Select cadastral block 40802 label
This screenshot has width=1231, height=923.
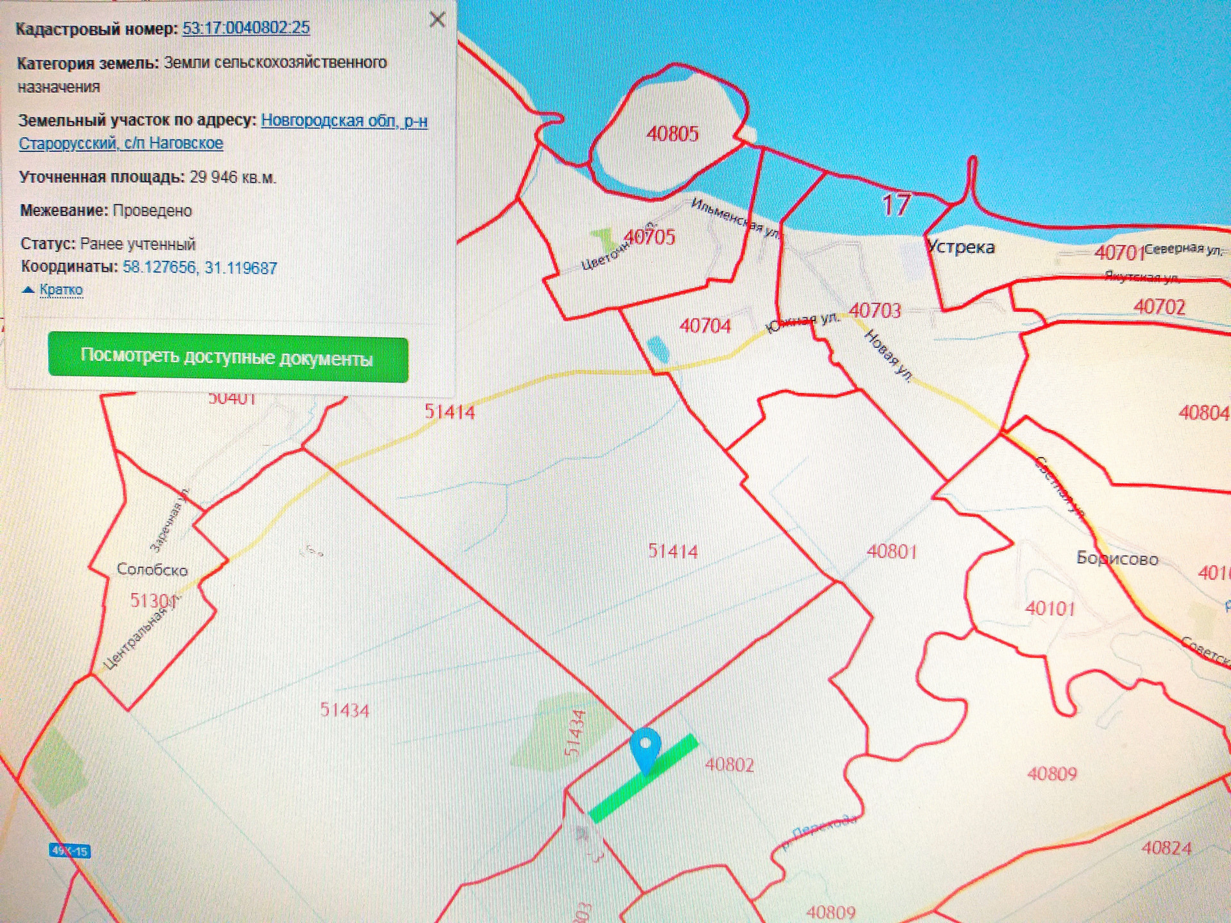[x=729, y=765]
